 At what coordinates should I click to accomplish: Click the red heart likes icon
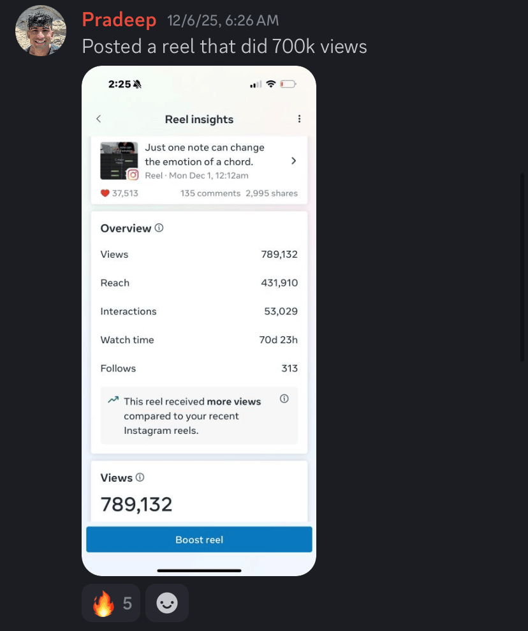(104, 193)
